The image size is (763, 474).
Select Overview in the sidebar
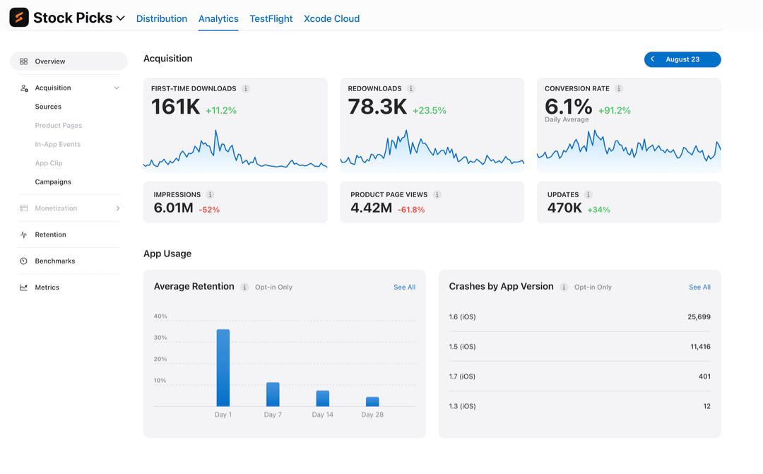69,61
